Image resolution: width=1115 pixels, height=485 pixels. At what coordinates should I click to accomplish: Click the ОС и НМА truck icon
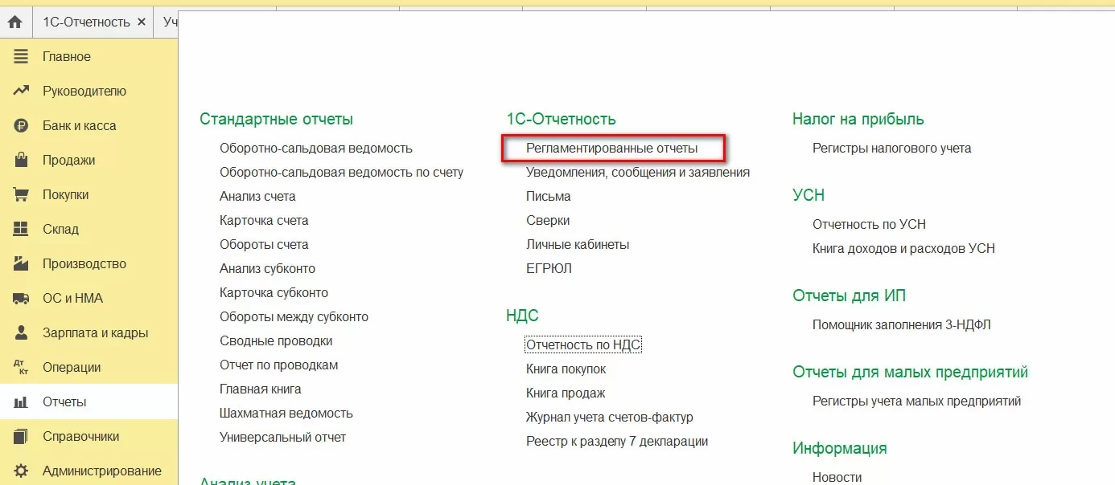click(x=21, y=299)
